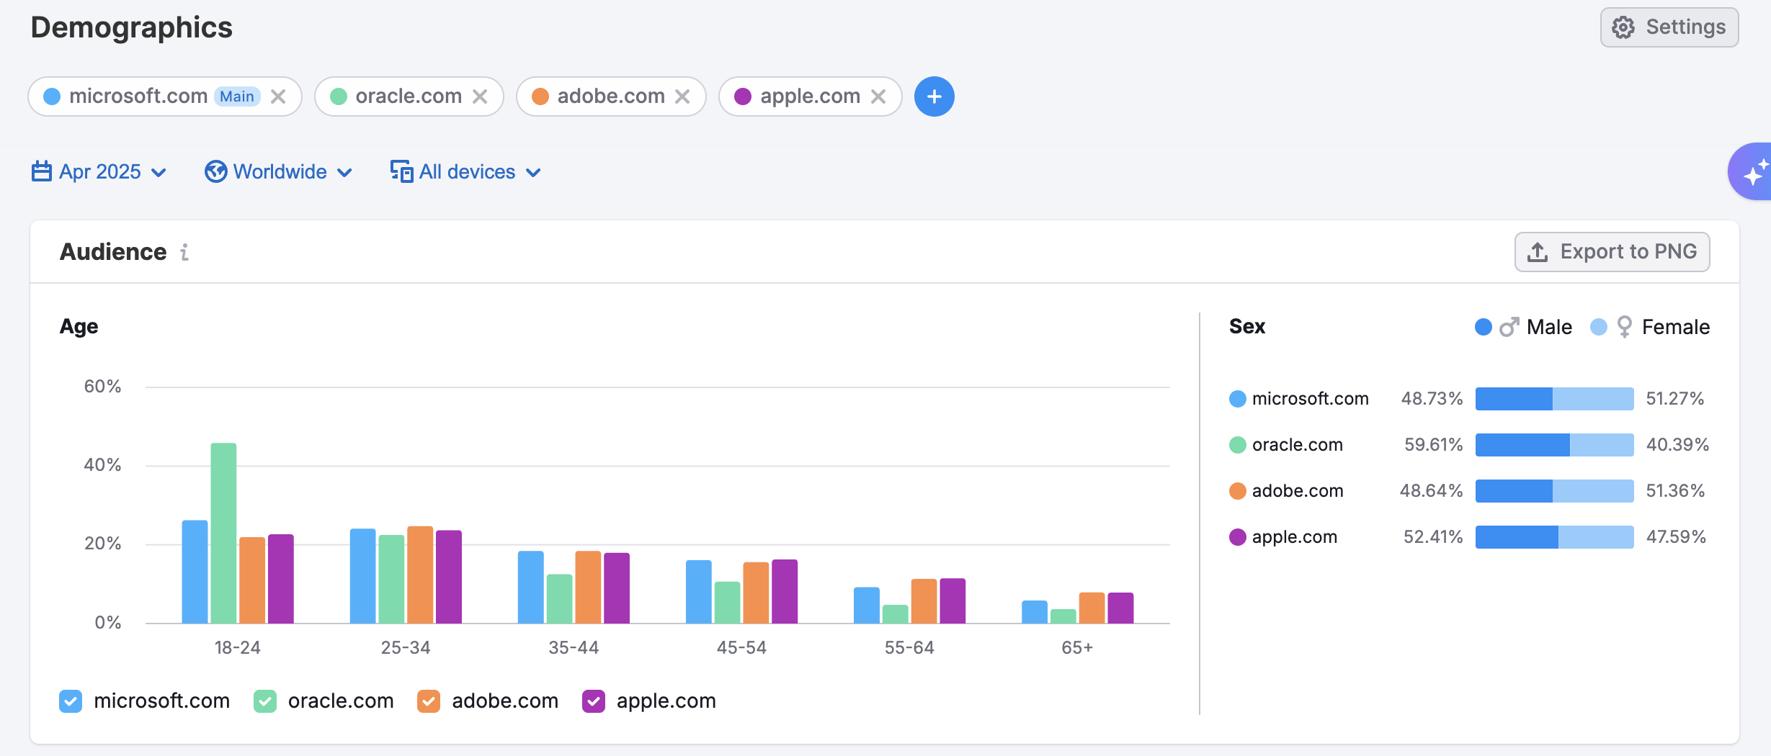Viewport: 1771px width, 756px height.
Task: Remove adobe.com domain chip
Action: coord(682,96)
